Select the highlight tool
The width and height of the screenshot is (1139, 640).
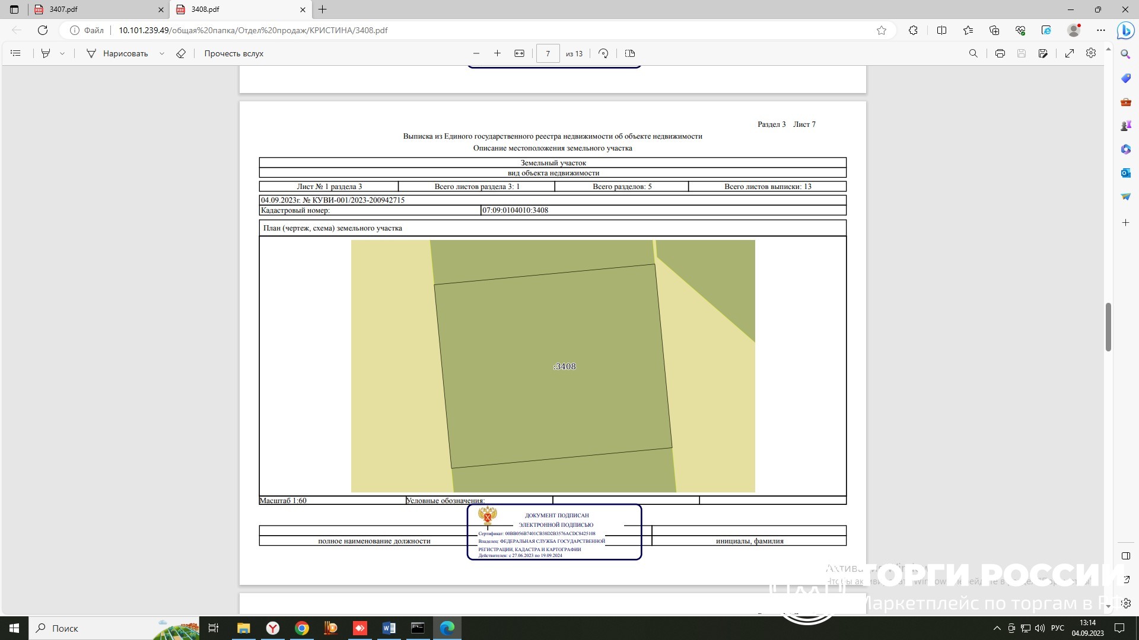(46, 53)
